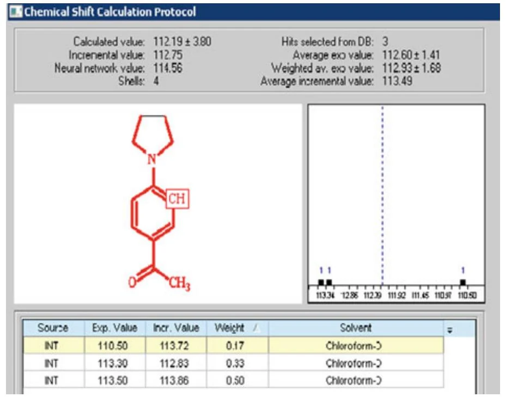Screen dimensions: 506x397
Task: Select the nitrogen atom of the pyrrolidine ring
Action: pos(151,159)
